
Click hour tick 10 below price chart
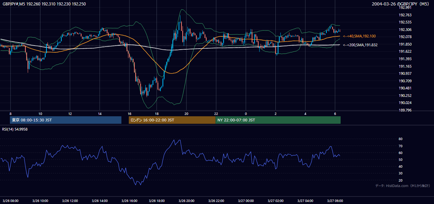(x=40, y=114)
